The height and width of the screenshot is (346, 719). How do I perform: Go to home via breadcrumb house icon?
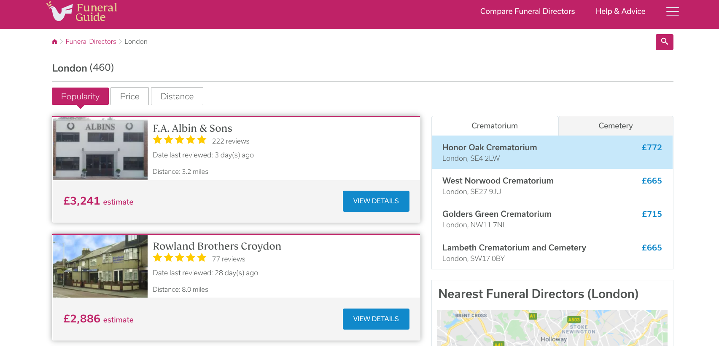click(x=54, y=42)
